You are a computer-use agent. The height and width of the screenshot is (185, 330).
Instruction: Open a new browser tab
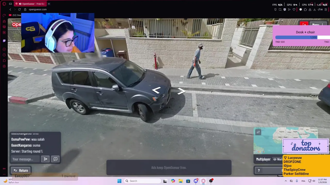(x=49, y=4)
